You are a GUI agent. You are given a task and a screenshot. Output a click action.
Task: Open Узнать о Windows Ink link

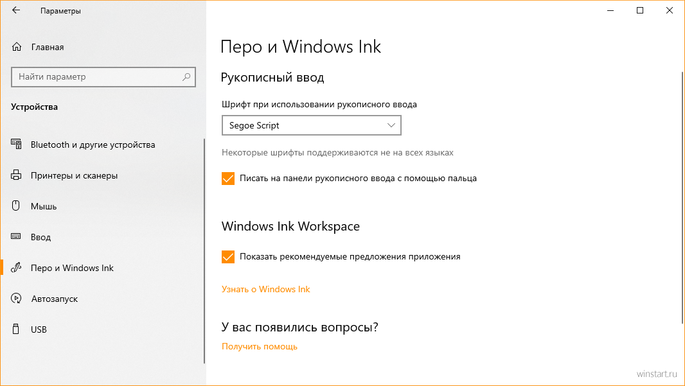[265, 289]
